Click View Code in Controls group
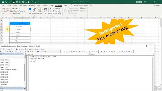Screen dimensions: 162x91 (x=57, y=11)
